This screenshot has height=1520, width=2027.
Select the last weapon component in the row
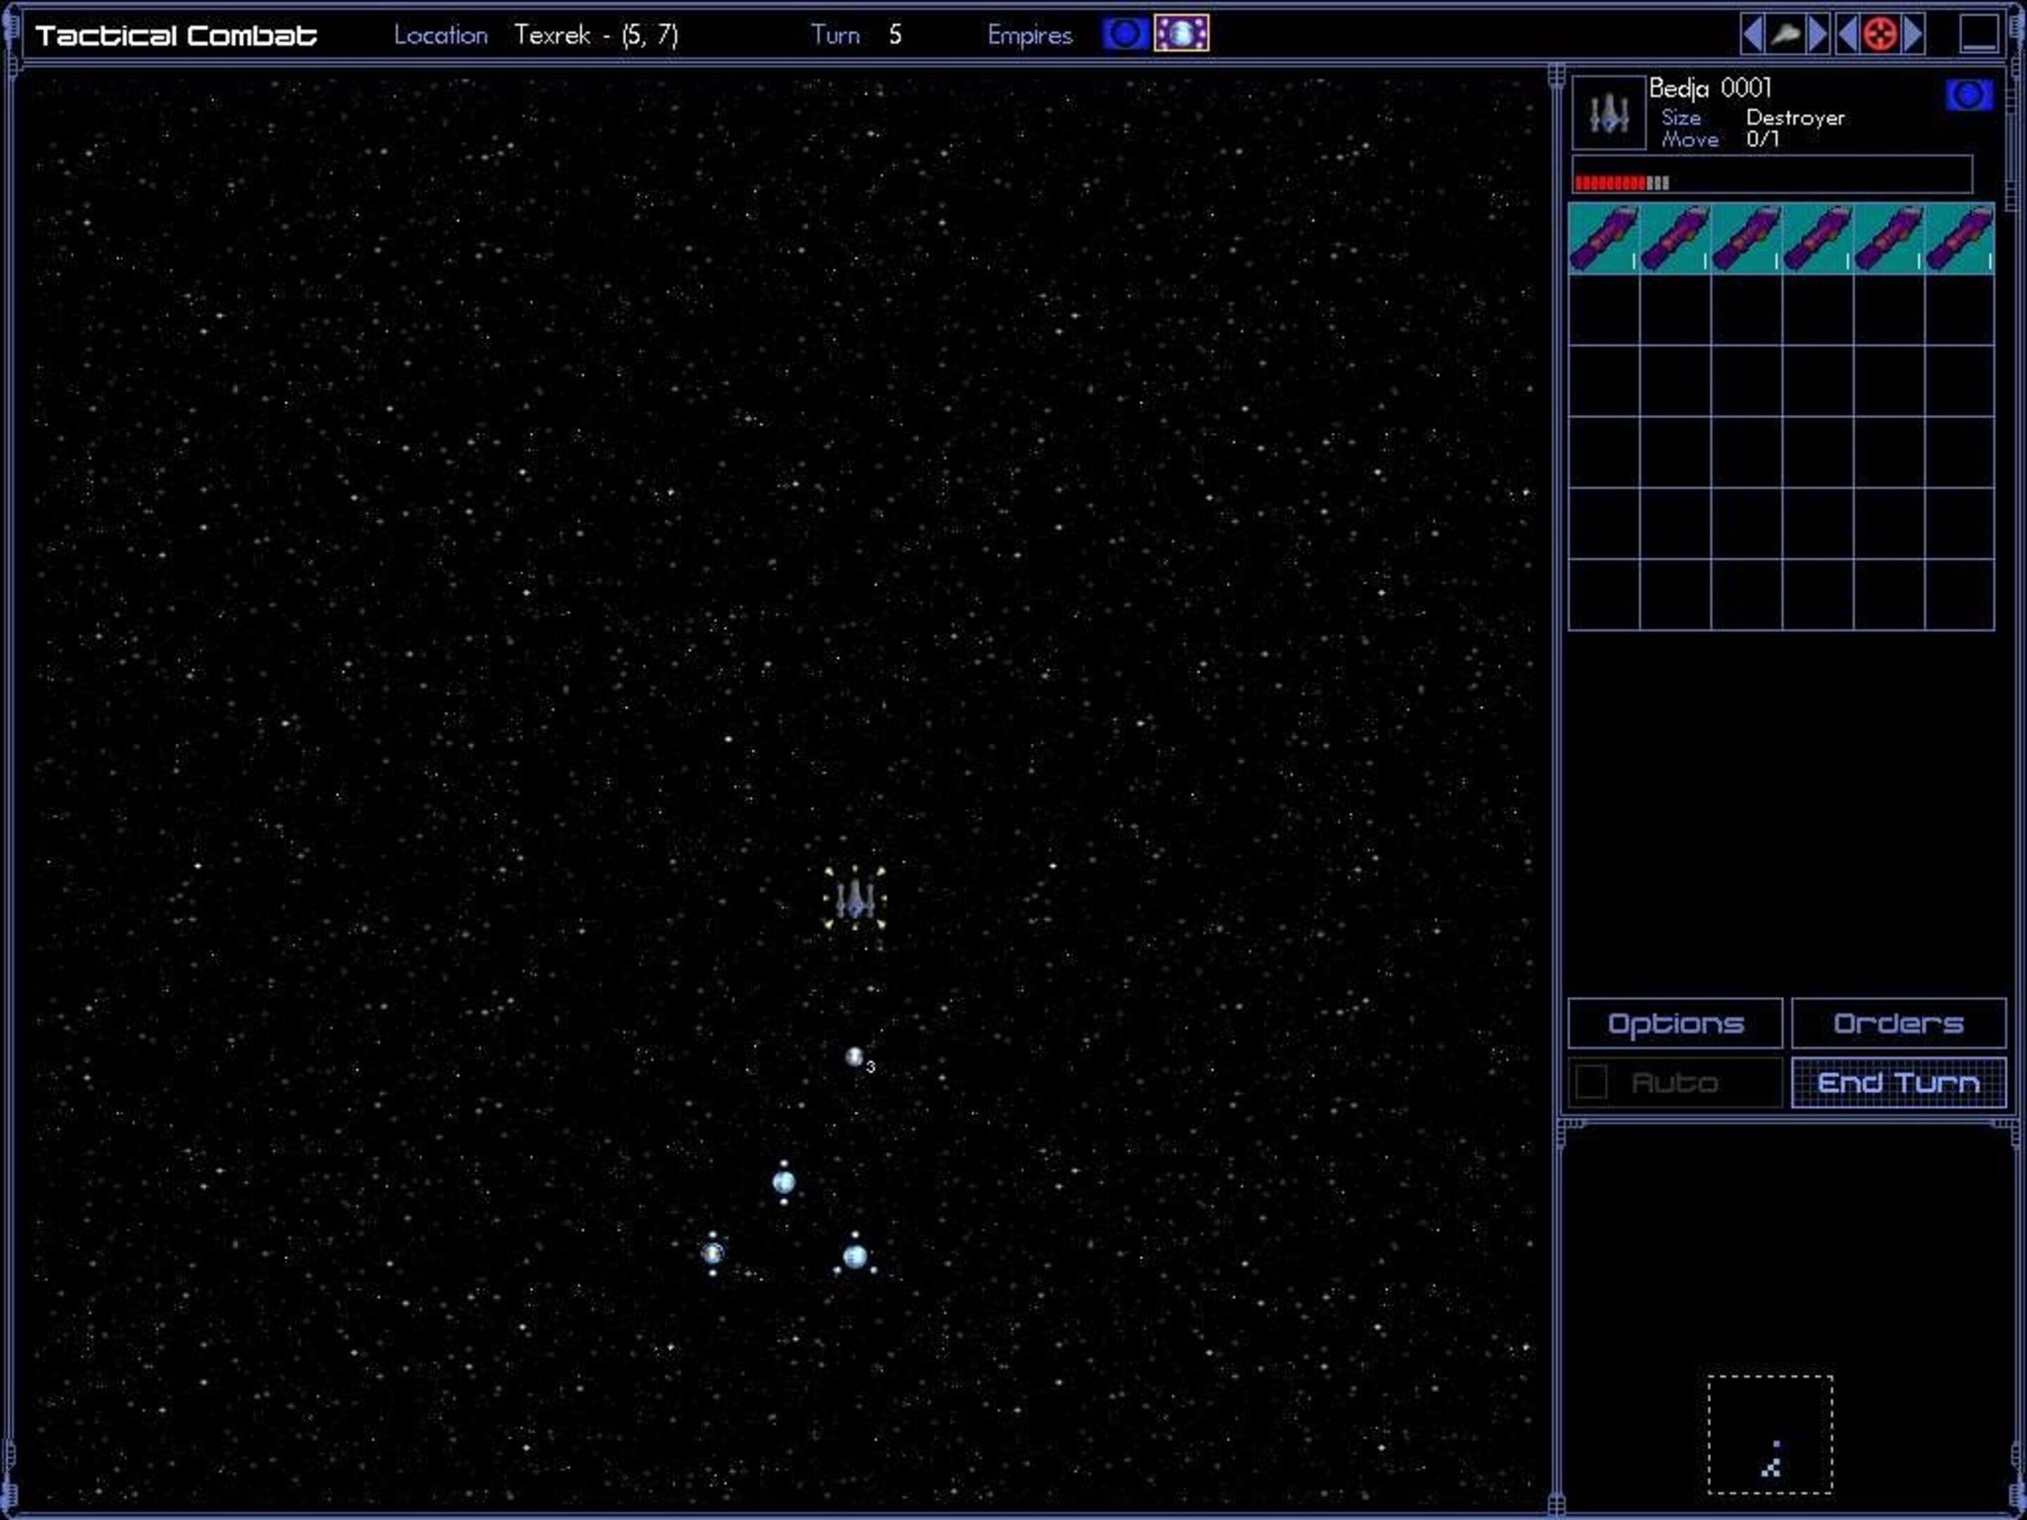tap(1959, 239)
